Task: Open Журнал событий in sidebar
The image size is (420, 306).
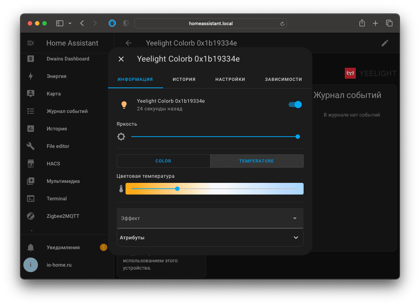Action: pyautogui.click(x=67, y=111)
